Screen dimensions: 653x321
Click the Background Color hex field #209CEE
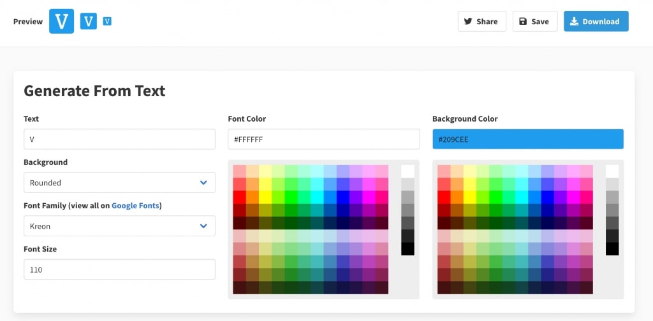[528, 139]
